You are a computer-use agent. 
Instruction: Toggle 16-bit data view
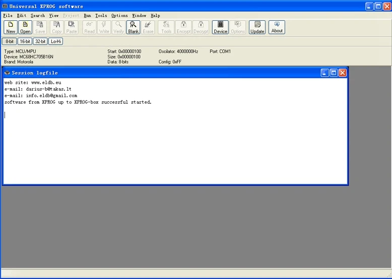(x=25, y=41)
